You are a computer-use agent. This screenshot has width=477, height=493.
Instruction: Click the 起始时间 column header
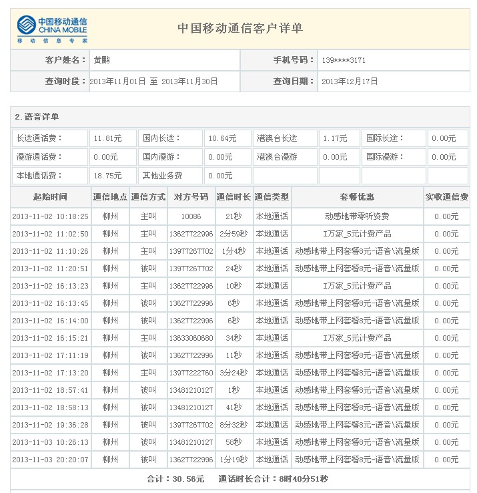(50, 197)
